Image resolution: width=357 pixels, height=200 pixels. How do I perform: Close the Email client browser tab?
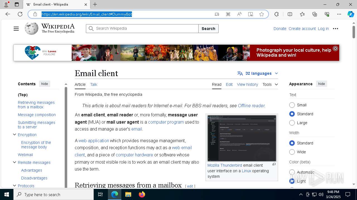(86, 4)
